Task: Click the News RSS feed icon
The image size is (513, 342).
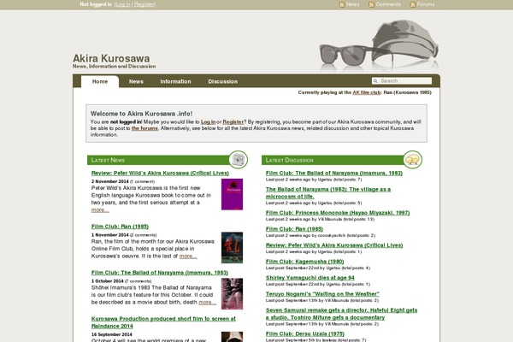Action: click(342, 4)
